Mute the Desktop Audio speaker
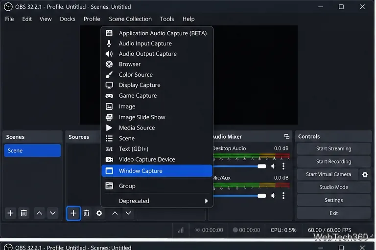 [x=273, y=166]
